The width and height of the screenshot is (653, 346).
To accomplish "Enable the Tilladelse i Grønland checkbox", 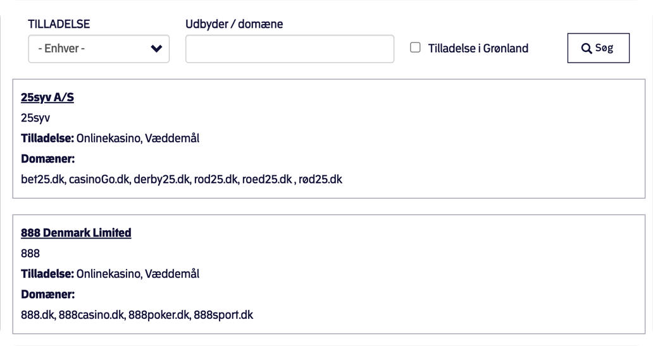I will pyautogui.click(x=415, y=47).
